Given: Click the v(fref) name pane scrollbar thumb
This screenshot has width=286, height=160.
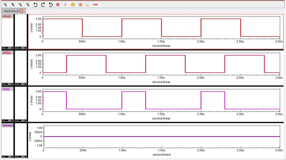Looking at the screenshot, I should pos(6,48).
